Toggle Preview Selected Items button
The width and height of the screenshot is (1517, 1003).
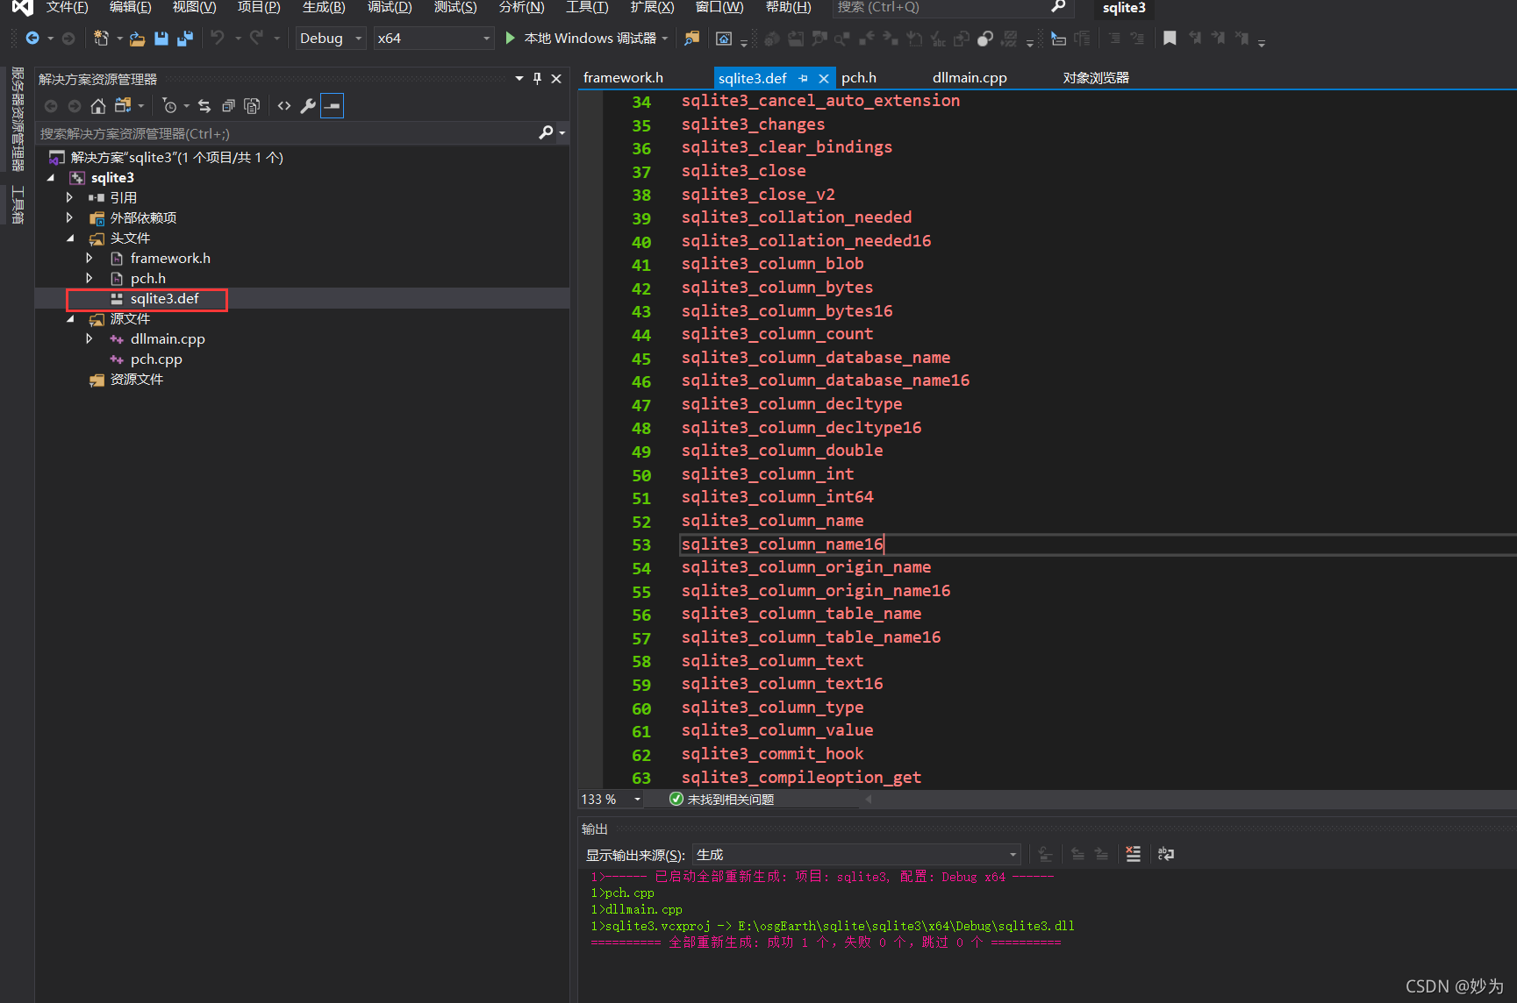333,106
